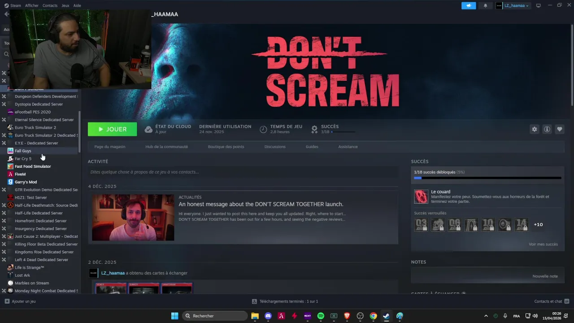
Task: Open Google Chrome from the taskbar
Action: pos(373,316)
